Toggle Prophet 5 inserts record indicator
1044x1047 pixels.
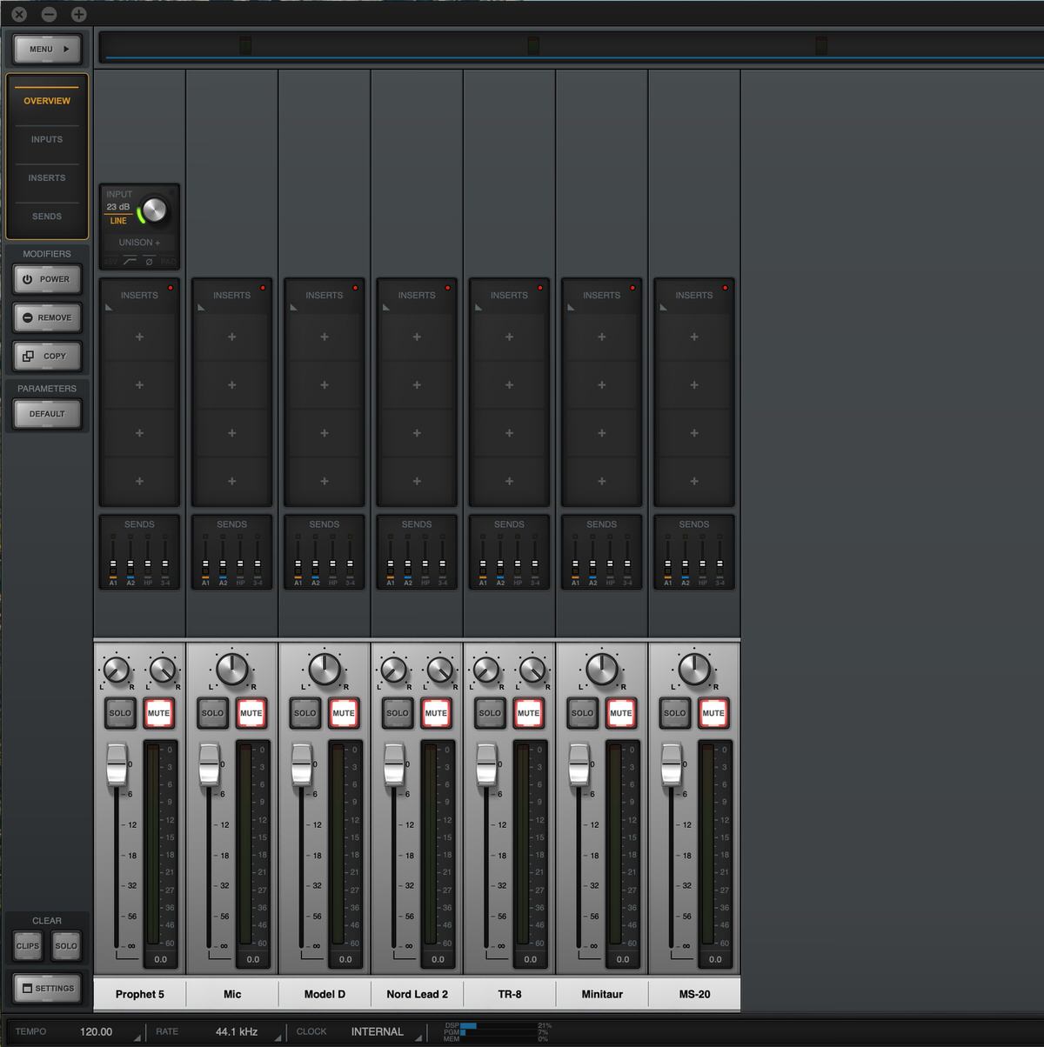[171, 288]
